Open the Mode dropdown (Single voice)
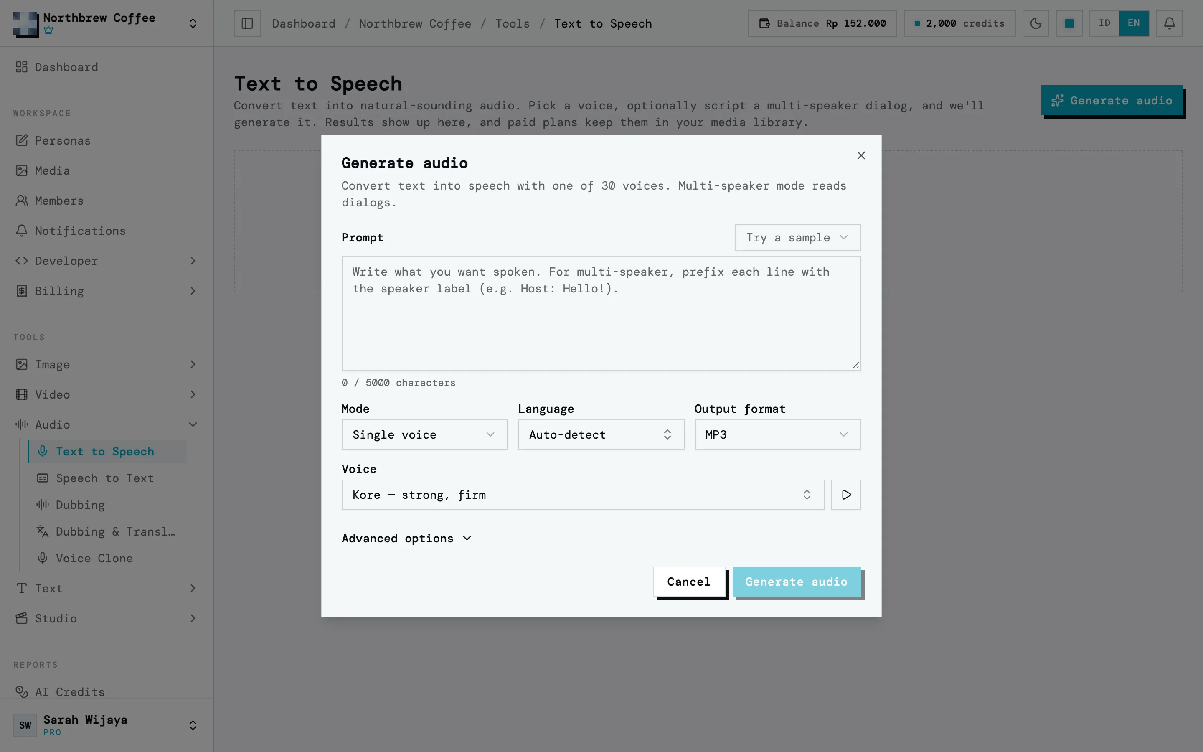This screenshot has width=1203, height=752. click(x=424, y=434)
